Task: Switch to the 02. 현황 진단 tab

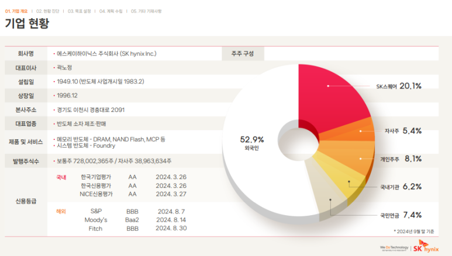Action: tap(47, 11)
